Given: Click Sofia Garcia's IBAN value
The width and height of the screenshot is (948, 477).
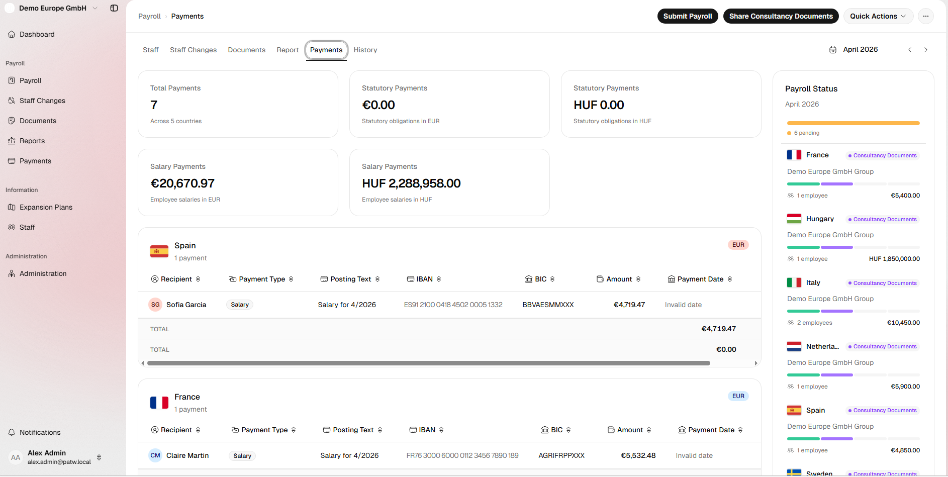Looking at the screenshot, I should coord(453,305).
